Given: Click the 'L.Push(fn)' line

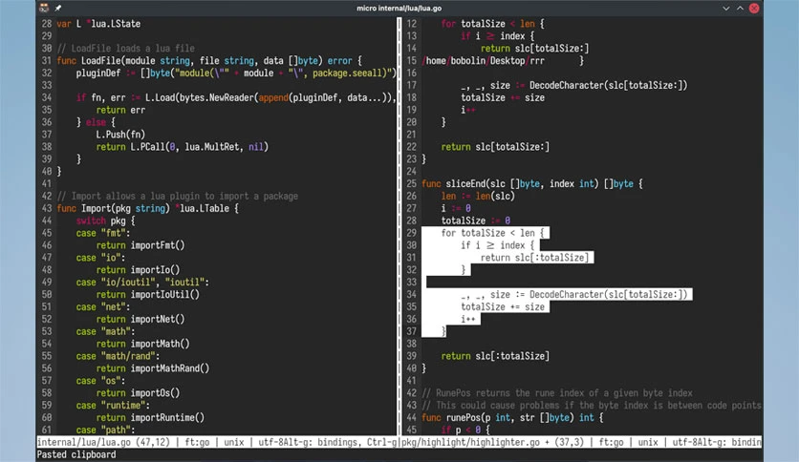Looking at the screenshot, I should click(120, 135).
